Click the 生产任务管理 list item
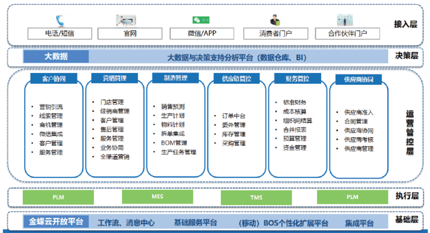Screen dimensions: 430x233 coord(179,152)
